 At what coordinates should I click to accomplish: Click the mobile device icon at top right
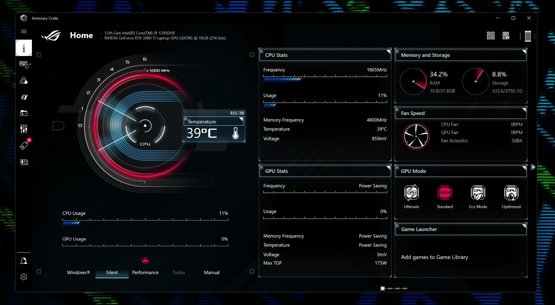(x=528, y=36)
